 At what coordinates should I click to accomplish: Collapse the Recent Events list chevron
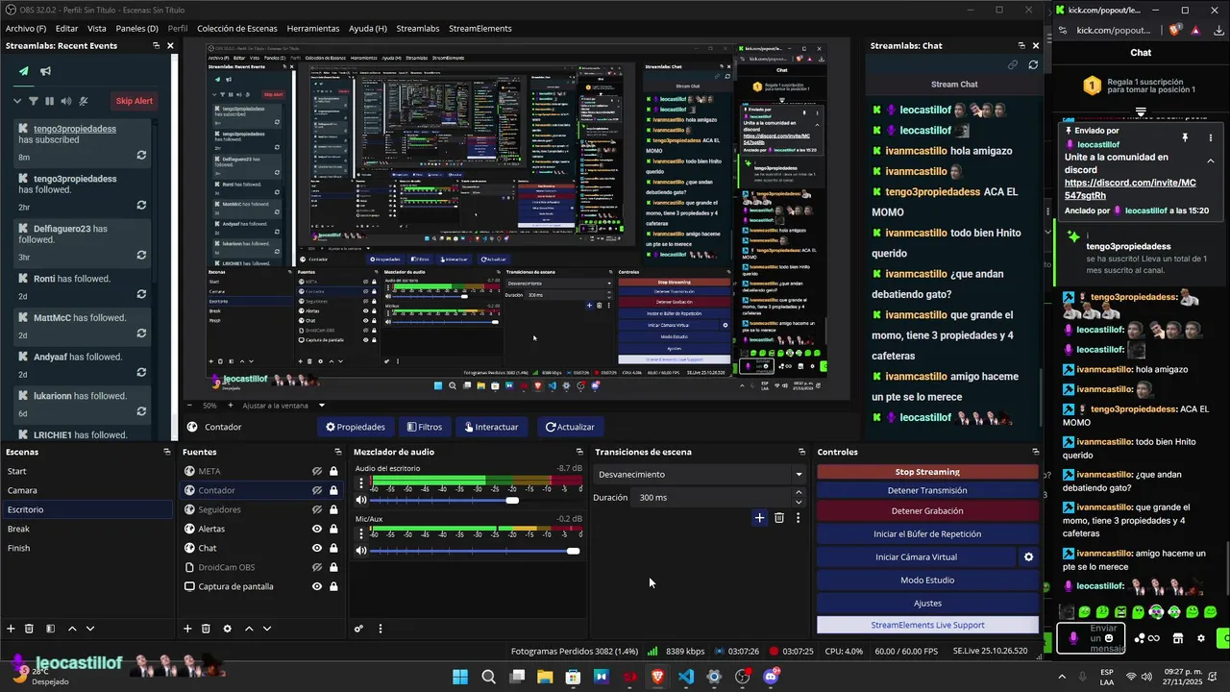pos(16,101)
